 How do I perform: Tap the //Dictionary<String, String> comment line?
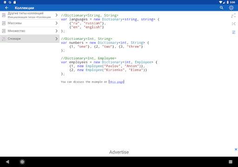click(x=90, y=15)
